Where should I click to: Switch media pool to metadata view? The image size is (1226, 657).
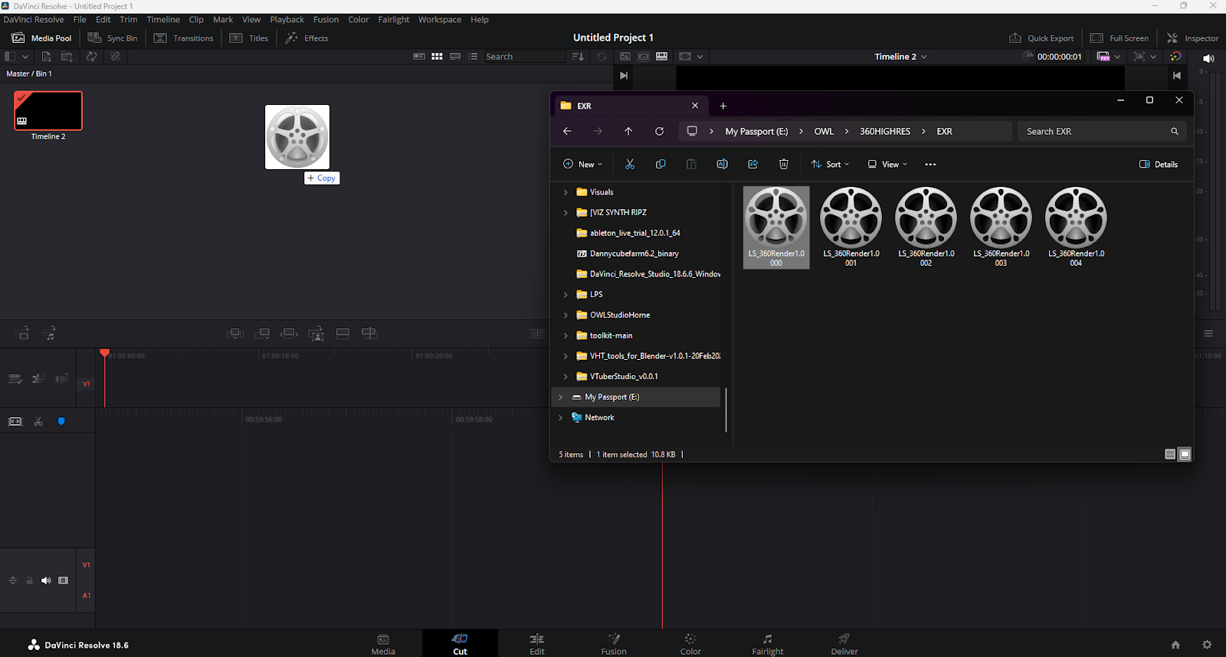tap(419, 57)
